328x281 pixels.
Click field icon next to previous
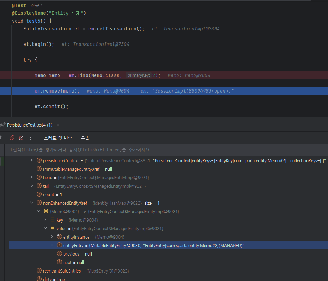(x=59, y=253)
